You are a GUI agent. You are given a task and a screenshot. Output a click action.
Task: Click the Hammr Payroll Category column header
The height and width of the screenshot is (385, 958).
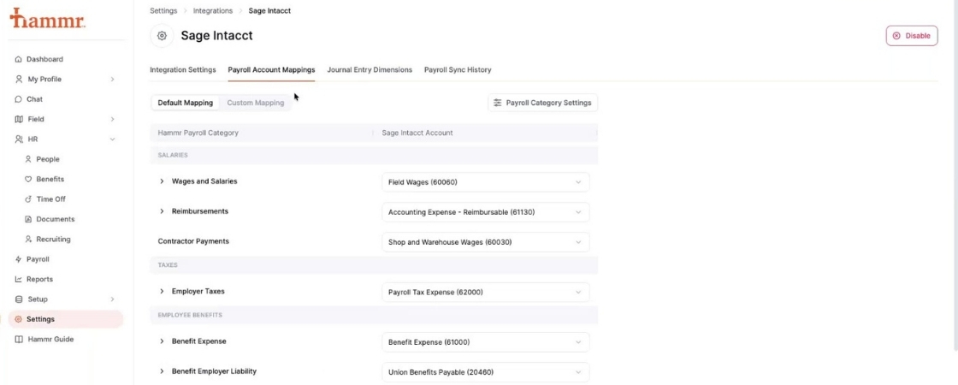point(198,133)
